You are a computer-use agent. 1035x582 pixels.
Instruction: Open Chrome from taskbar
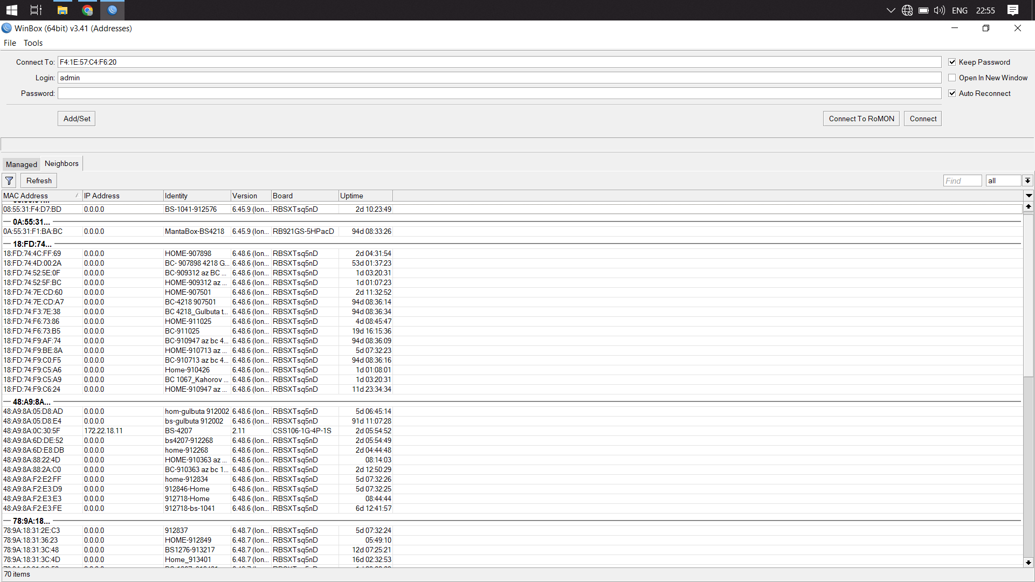click(87, 10)
